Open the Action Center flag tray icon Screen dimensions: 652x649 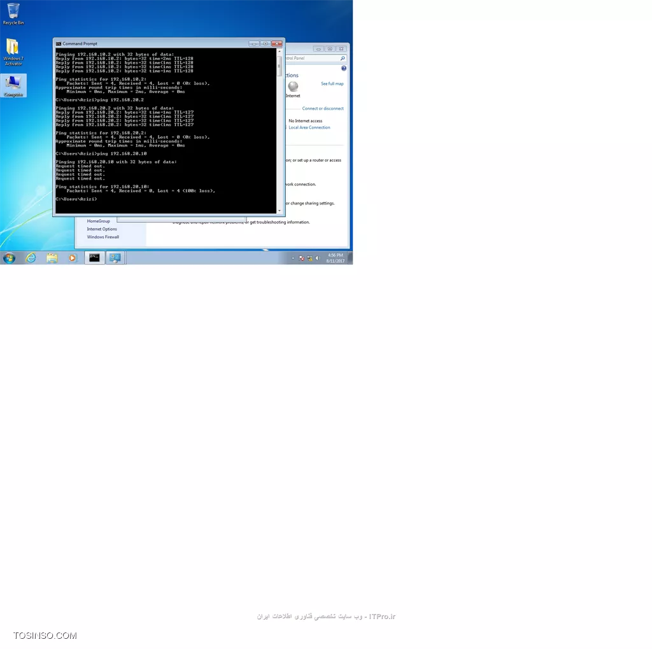click(301, 259)
